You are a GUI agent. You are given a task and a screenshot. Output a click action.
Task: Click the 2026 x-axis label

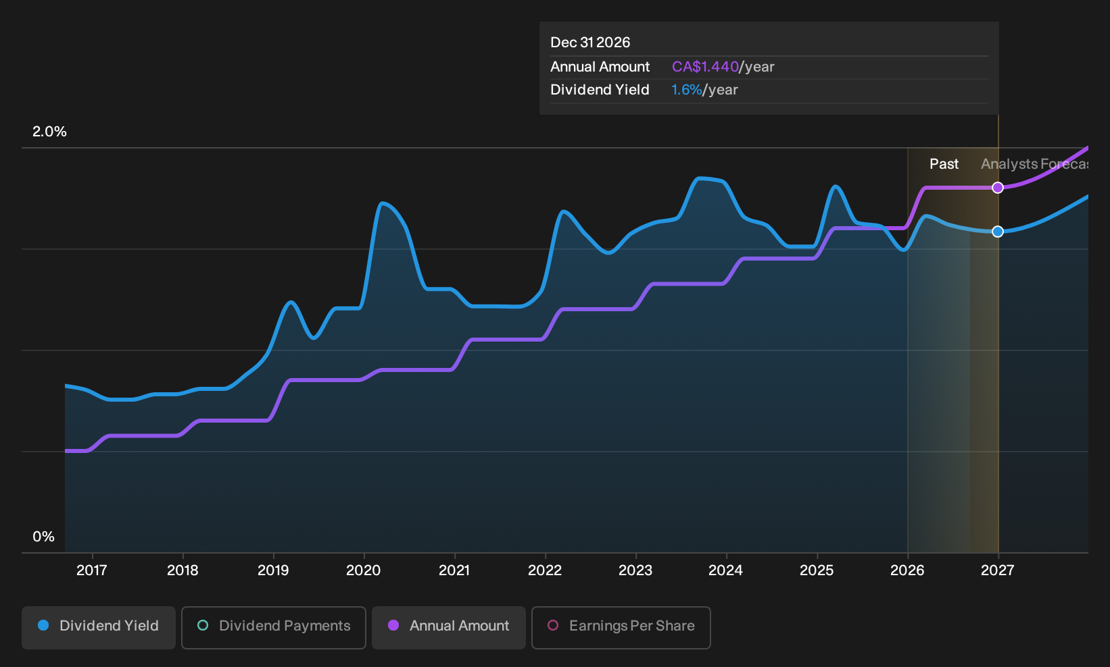[x=907, y=570]
